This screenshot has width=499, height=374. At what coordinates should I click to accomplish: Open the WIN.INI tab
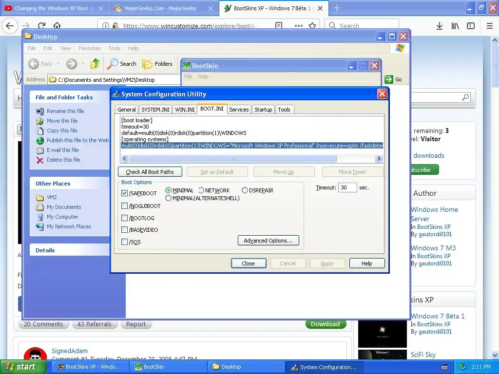(x=185, y=110)
